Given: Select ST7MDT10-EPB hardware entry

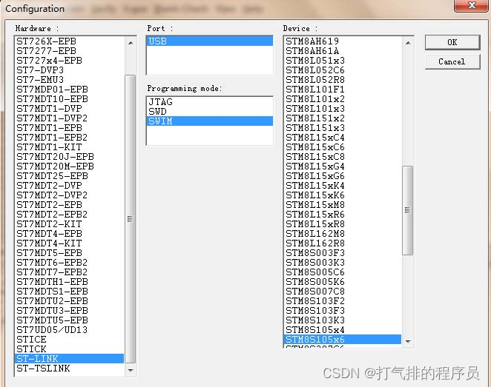Looking at the screenshot, I should [70, 98].
